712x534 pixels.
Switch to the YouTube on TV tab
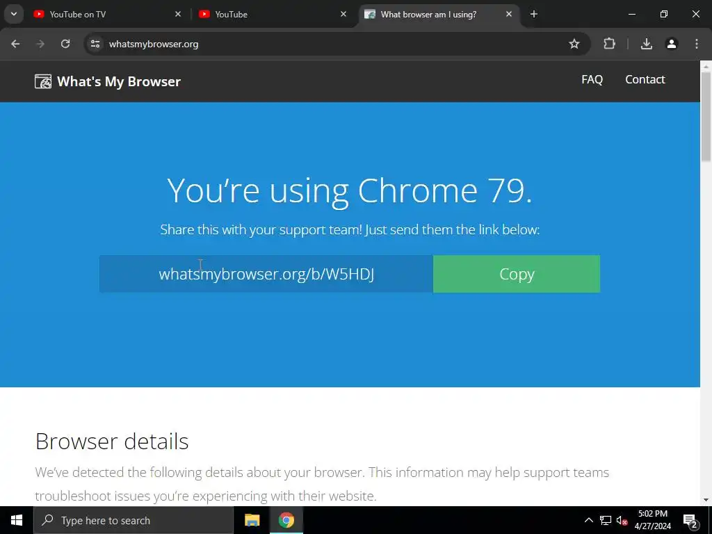point(106,15)
